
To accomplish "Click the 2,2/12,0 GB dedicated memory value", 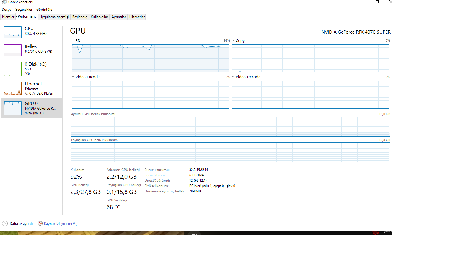I will 121,177.
